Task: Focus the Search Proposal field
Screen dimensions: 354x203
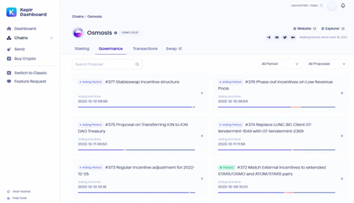Action: [107, 64]
